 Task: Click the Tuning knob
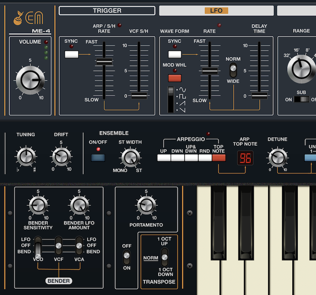tap(25, 157)
